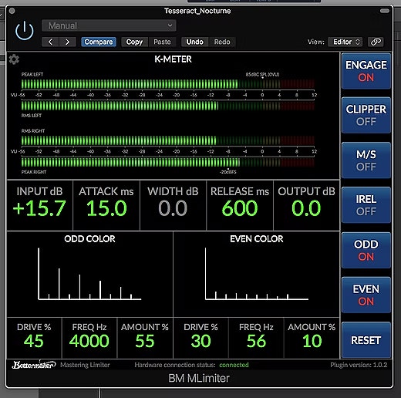This screenshot has height=398, width=401.
Task: Select the INPUT dB value field
Action: 39,205
